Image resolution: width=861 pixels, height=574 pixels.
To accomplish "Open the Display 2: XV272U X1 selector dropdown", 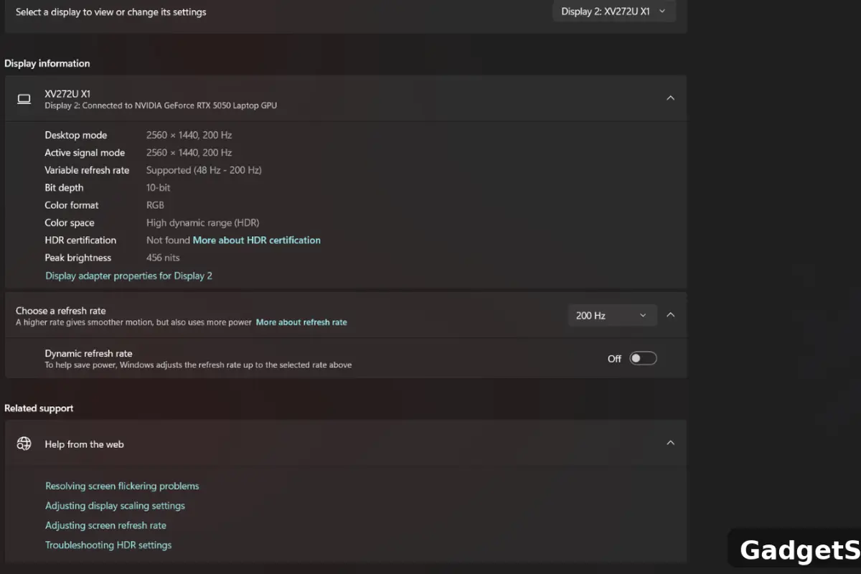I will pyautogui.click(x=614, y=11).
